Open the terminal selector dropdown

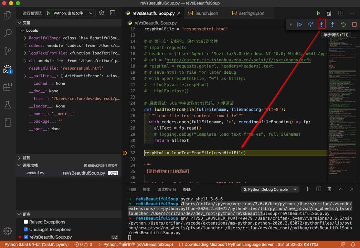point(270,189)
